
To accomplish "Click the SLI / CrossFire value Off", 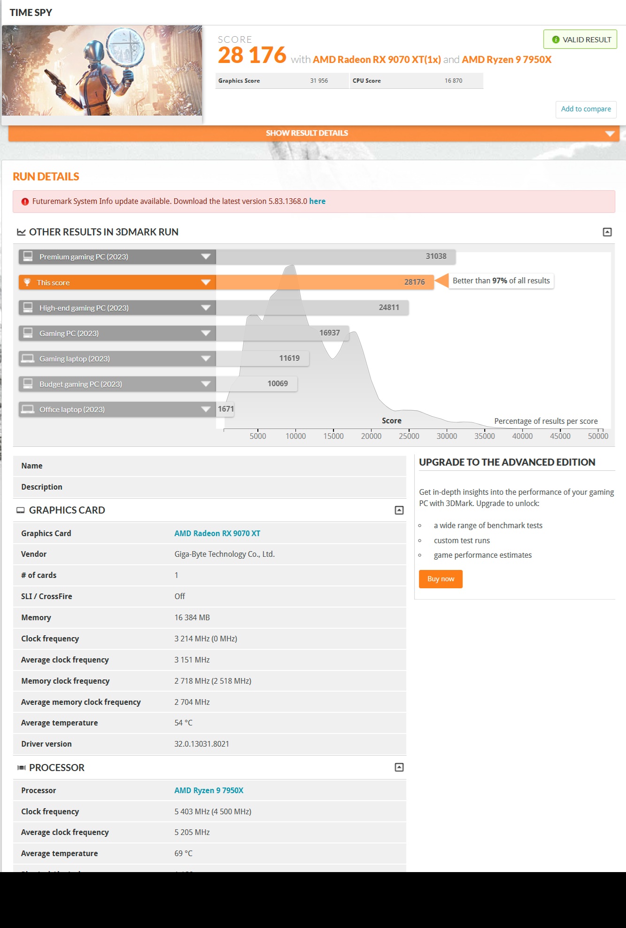I will pos(180,596).
